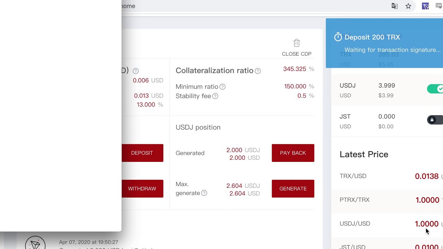The height and width of the screenshot is (249, 443).
Task: Click the USDJ position heading
Action: pos(198,127)
